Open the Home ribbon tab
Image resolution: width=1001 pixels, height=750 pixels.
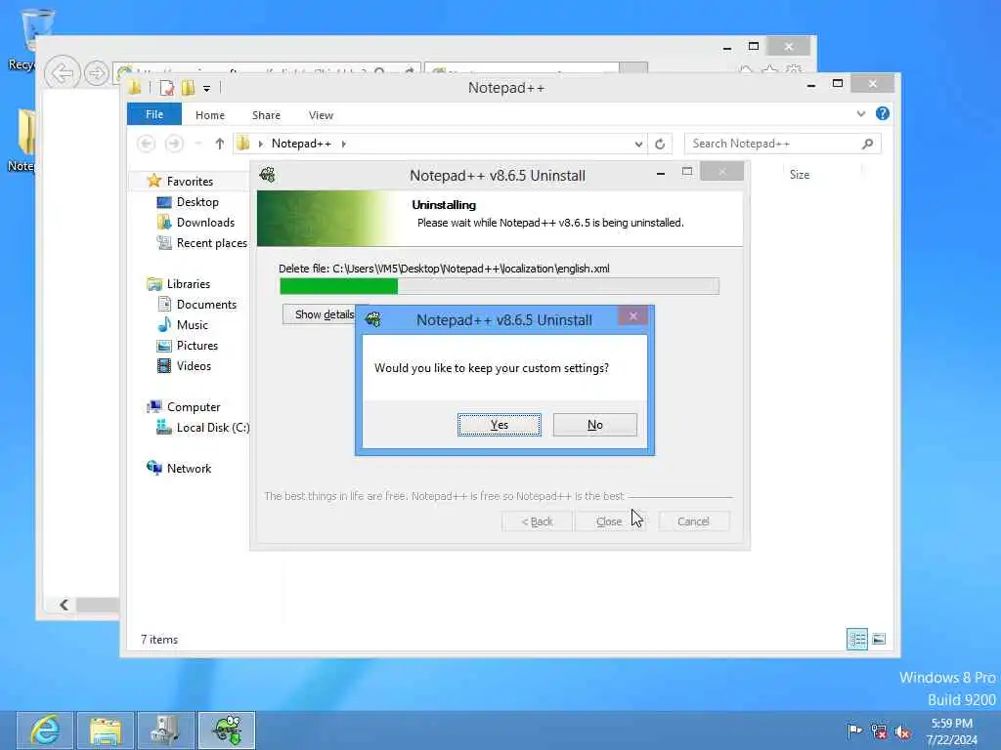pyautogui.click(x=210, y=115)
